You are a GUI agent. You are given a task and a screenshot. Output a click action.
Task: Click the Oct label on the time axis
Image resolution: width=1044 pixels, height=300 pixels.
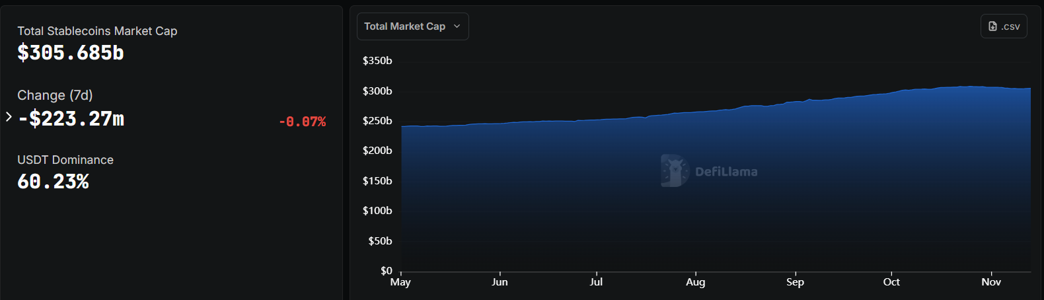coord(891,281)
